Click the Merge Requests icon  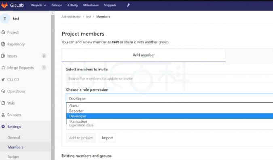[x=3, y=68]
